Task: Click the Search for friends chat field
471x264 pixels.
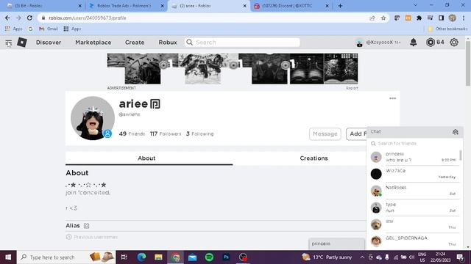Action: (x=414, y=144)
